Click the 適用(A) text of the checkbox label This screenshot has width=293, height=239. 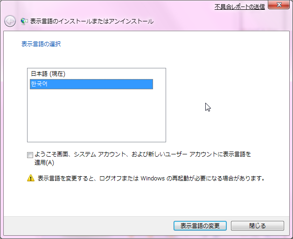(x=44, y=163)
